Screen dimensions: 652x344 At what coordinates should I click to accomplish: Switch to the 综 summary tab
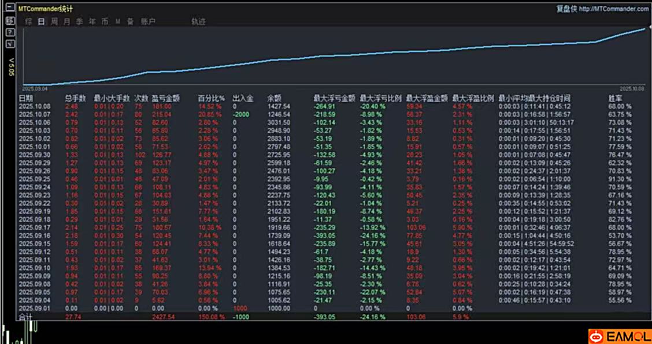[x=28, y=21]
